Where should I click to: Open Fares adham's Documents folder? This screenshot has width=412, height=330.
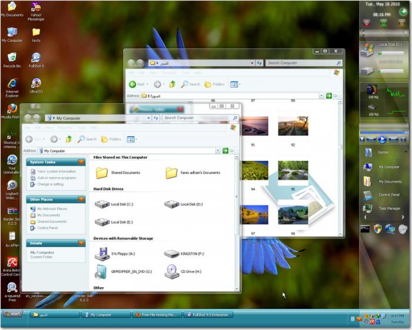pyautogui.click(x=172, y=173)
